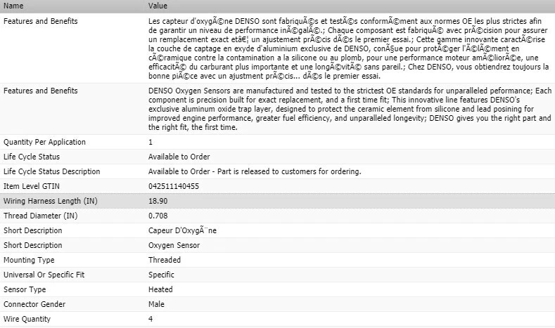Click the Threaded mounting type value
This screenshot has height=328, width=555.
(x=165, y=260)
